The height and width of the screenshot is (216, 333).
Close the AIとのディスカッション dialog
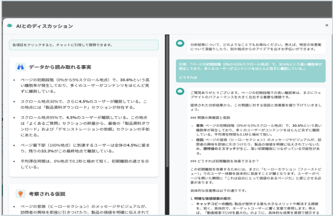(327, 25)
